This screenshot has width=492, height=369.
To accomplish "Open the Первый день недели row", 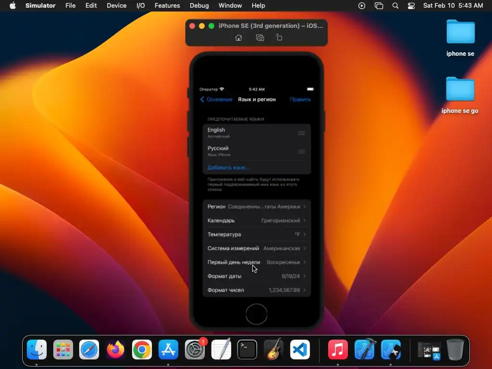I will (257, 262).
